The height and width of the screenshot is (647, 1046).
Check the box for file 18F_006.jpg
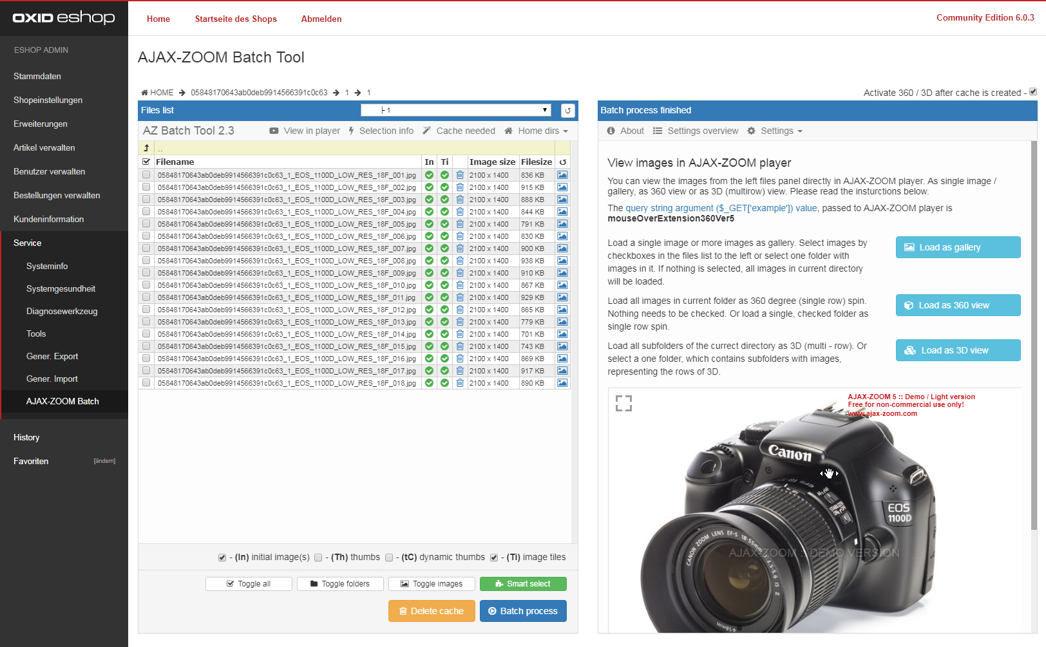click(146, 236)
